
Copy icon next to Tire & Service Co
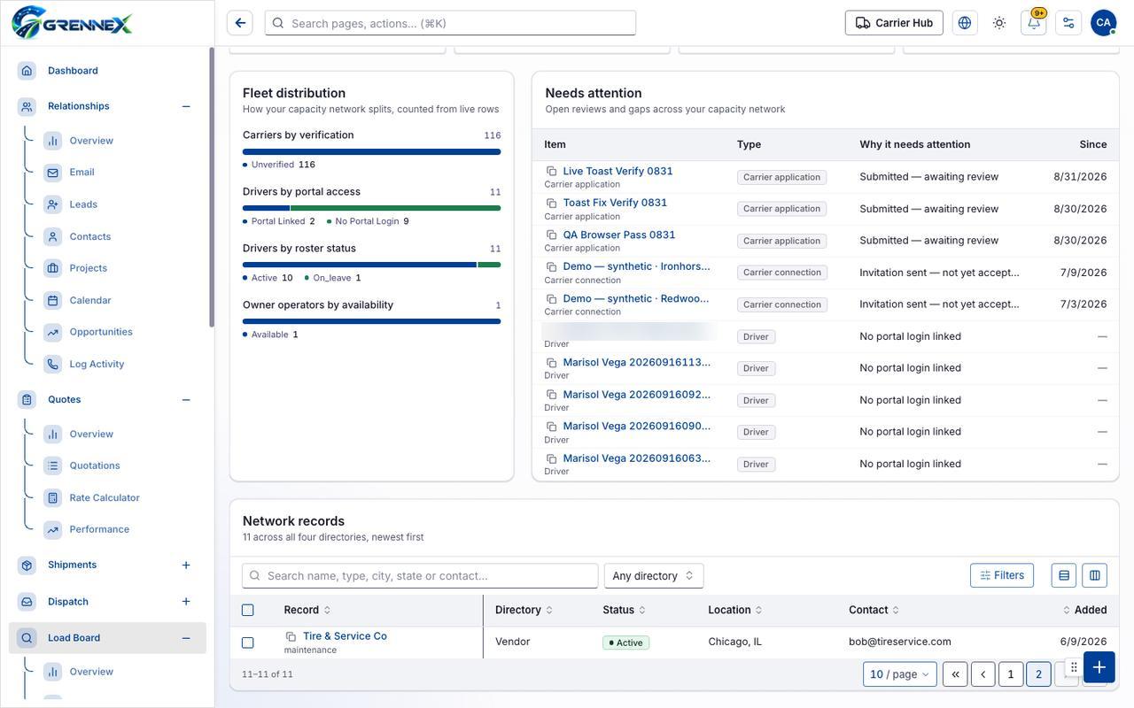pos(291,636)
